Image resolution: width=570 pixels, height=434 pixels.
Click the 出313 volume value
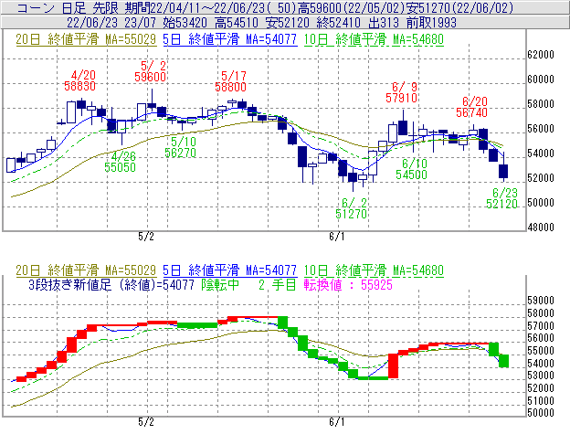384,23
